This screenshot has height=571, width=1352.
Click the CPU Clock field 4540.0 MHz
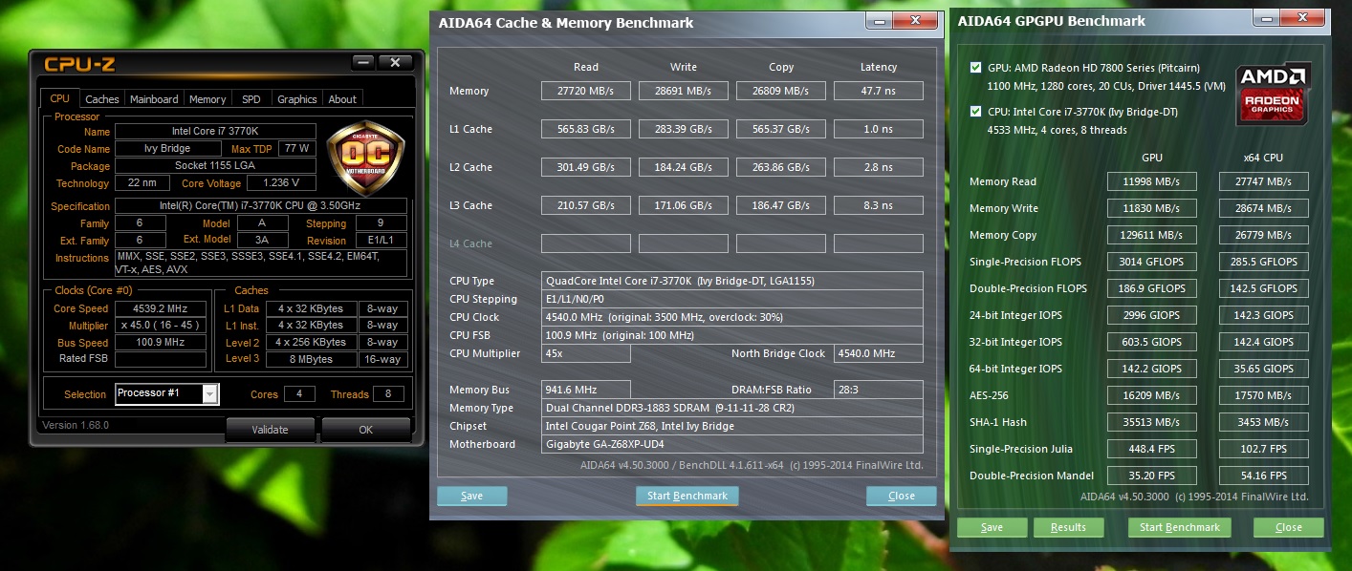[731, 317]
